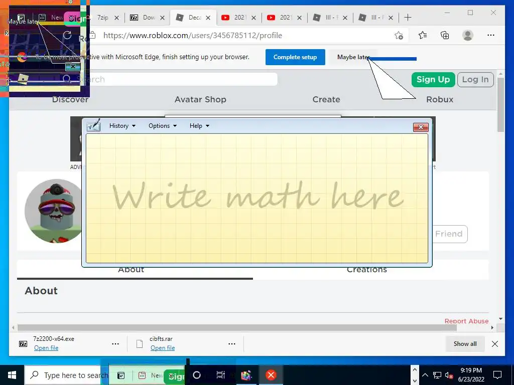Click the cibfts.rar file icon in downloads bar

click(140, 344)
